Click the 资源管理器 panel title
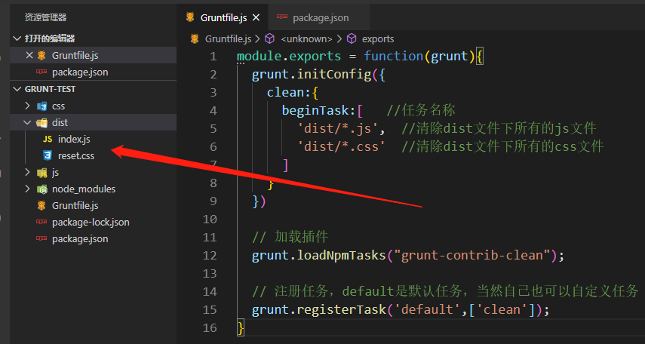The image size is (645, 344). click(x=45, y=17)
